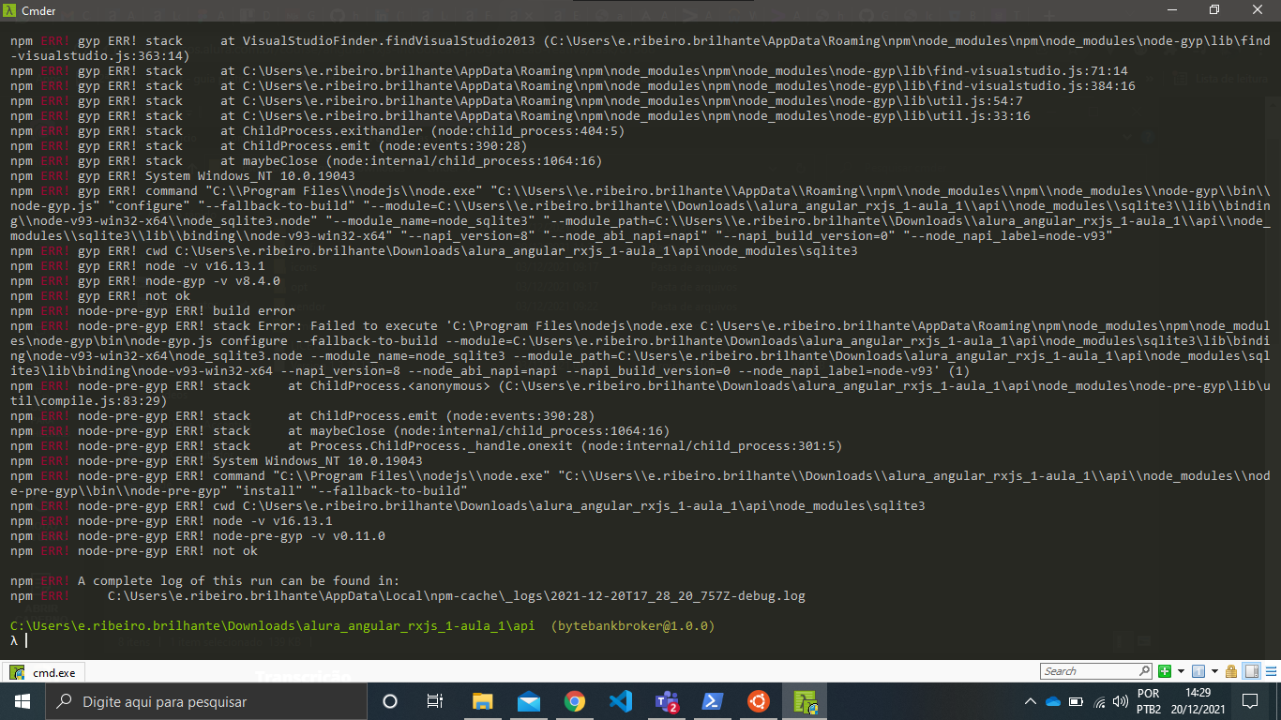Click the padlock lock-console icon

coord(1231,671)
